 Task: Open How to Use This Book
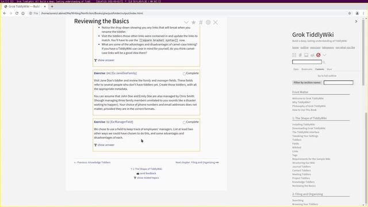pos(304,110)
